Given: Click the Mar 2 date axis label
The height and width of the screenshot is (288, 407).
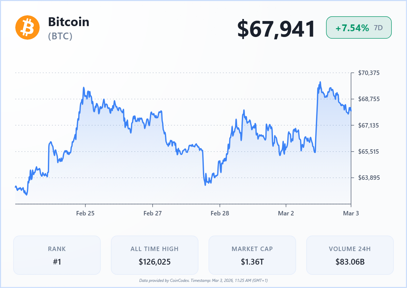Looking at the screenshot, I should click(x=286, y=213).
